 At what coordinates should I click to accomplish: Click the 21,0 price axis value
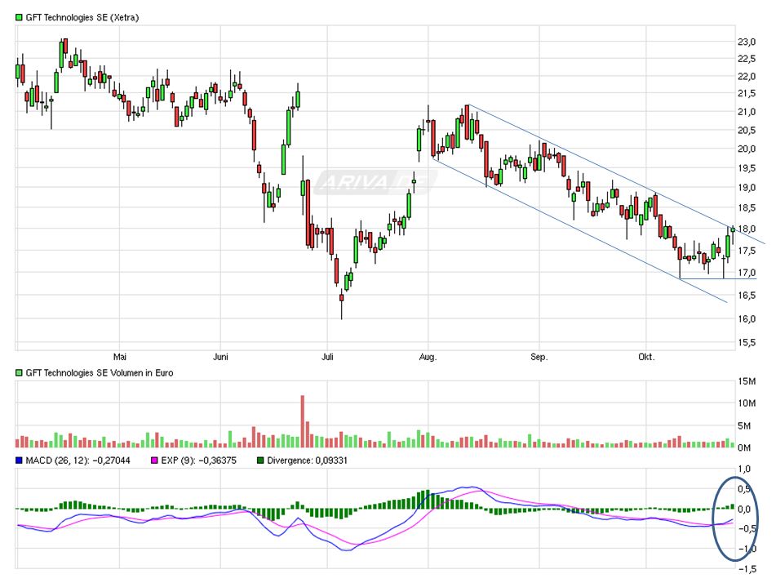[747, 112]
